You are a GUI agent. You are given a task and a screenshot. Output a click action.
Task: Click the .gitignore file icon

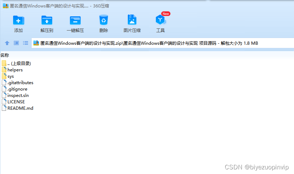4,89
